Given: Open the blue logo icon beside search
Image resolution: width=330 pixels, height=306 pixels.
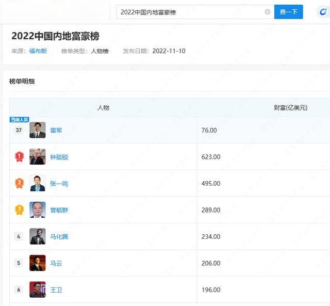Looking at the screenshot, I should pos(323,12).
